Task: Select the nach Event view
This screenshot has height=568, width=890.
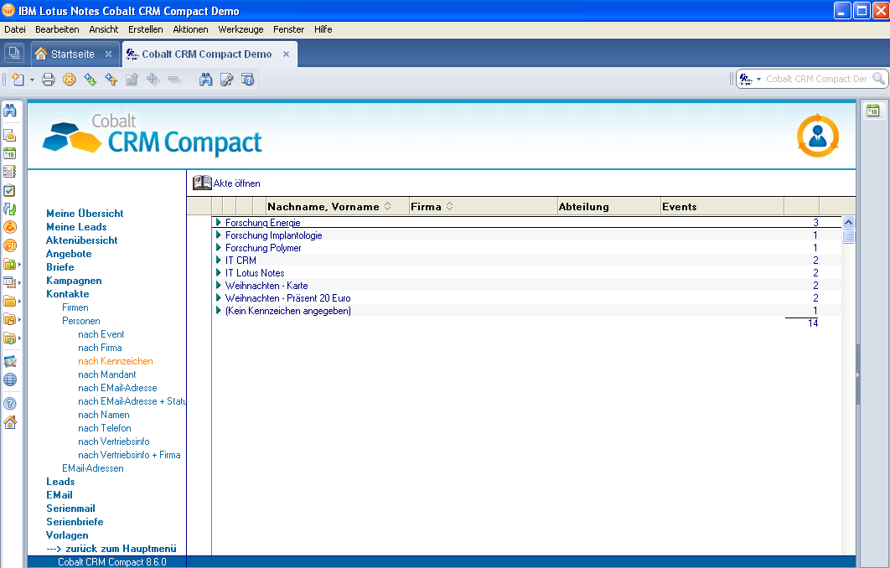Action: coord(101,334)
